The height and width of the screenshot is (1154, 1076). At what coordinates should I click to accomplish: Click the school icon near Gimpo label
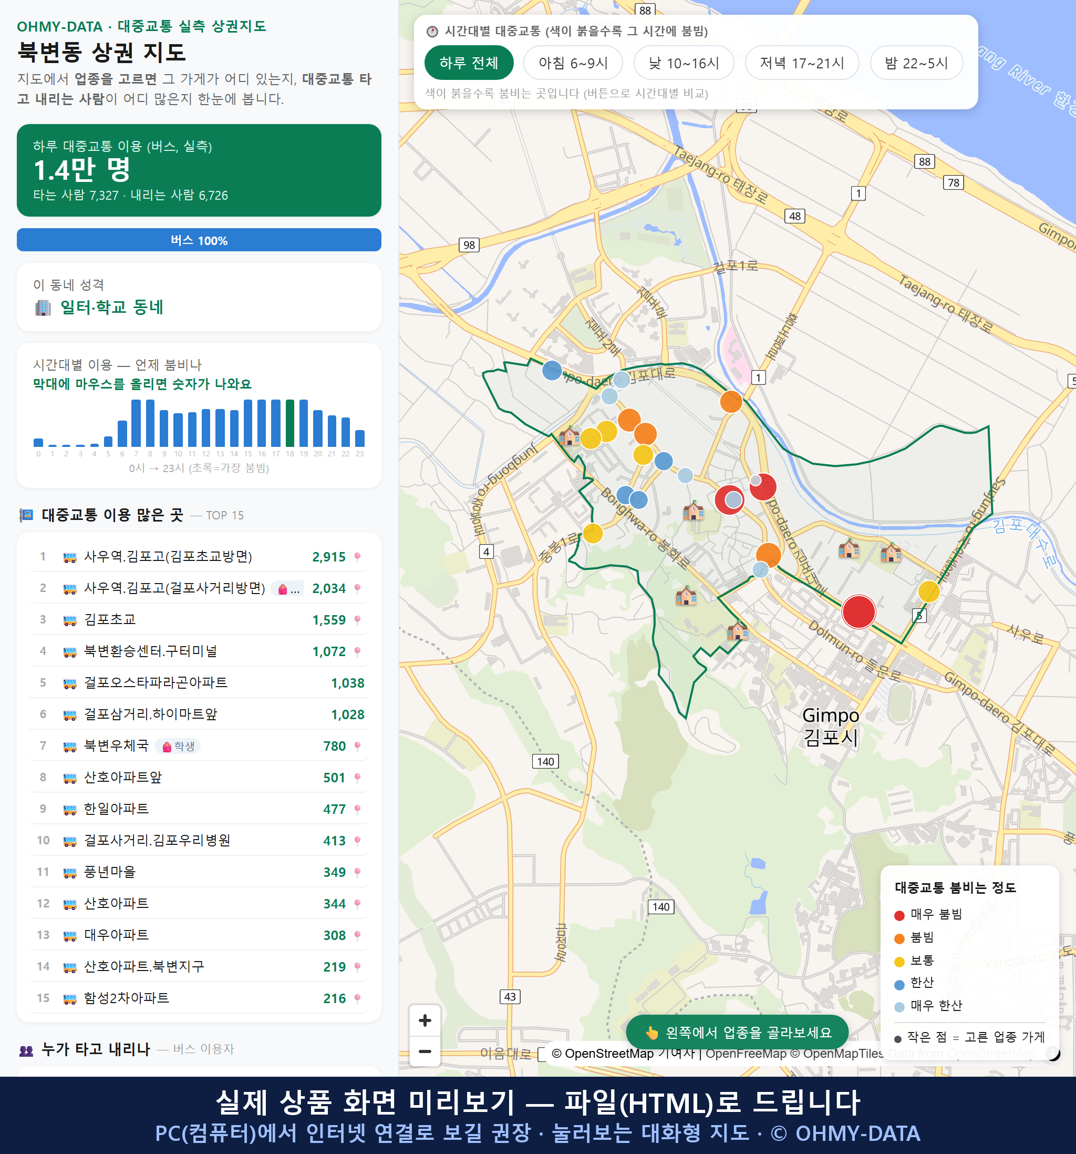click(x=737, y=630)
